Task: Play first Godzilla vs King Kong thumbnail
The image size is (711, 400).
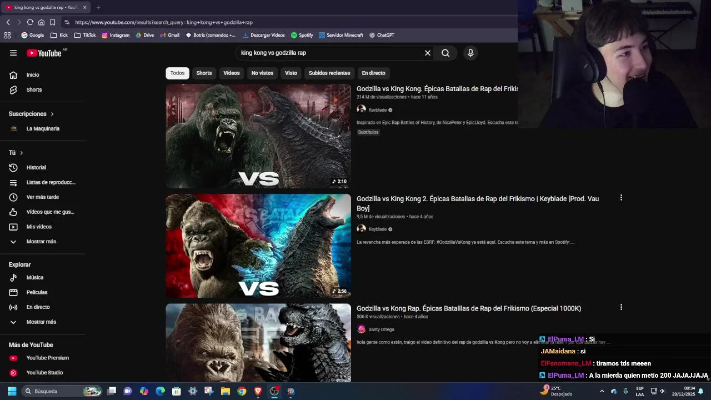Action: 258,136
